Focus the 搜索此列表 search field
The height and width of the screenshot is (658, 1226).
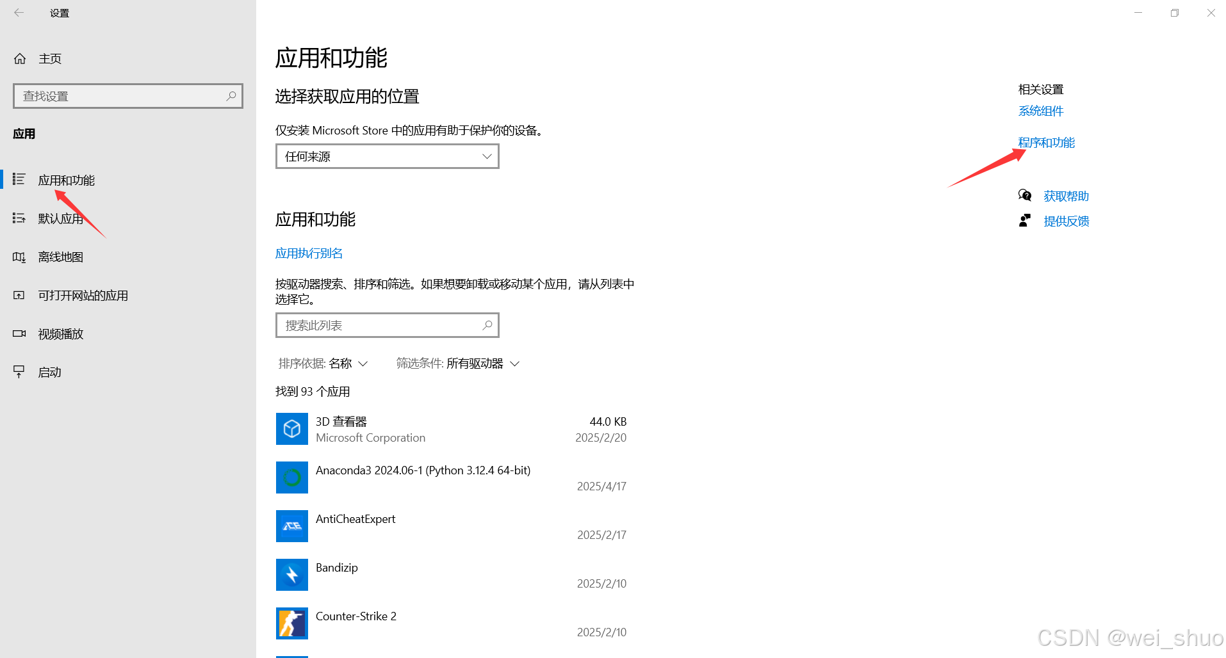pos(388,325)
